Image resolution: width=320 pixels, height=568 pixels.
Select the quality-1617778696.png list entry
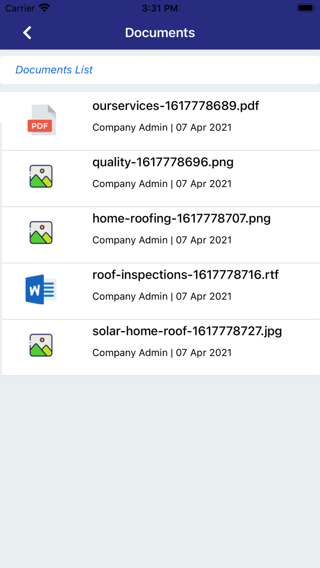click(x=163, y=162)
